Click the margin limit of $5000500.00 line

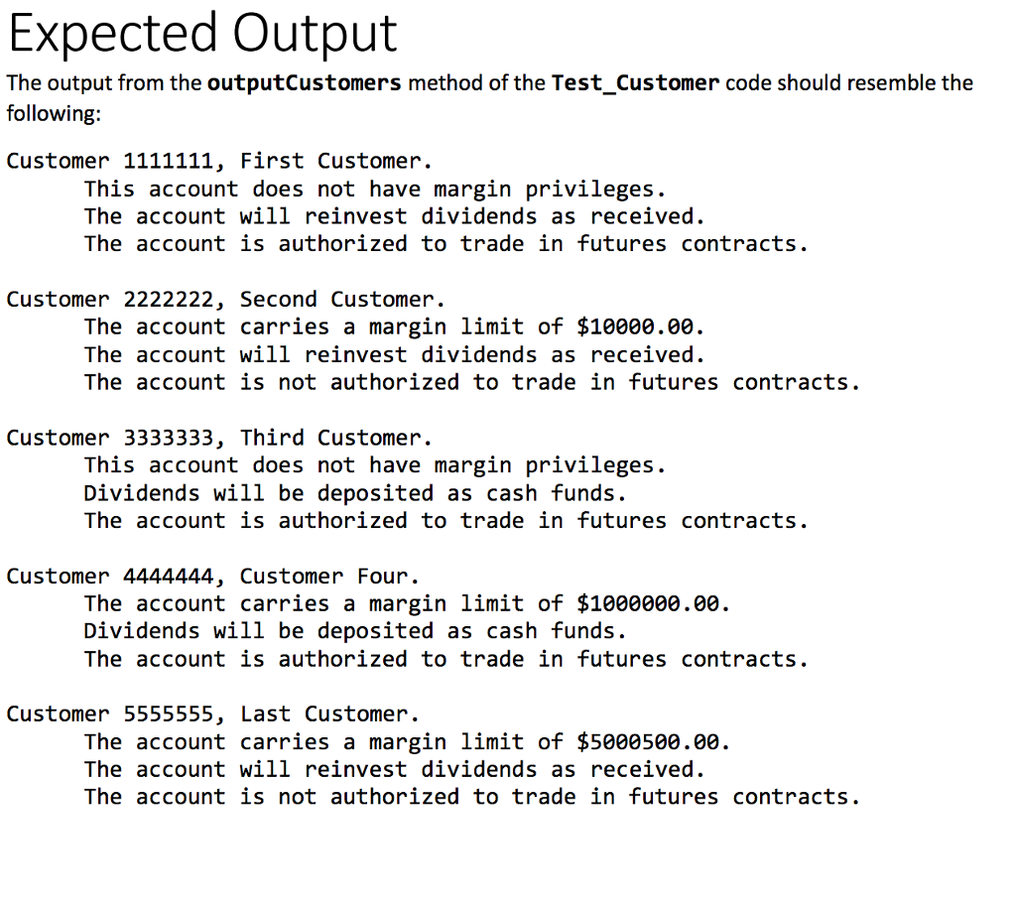click(x=407, y=742)
